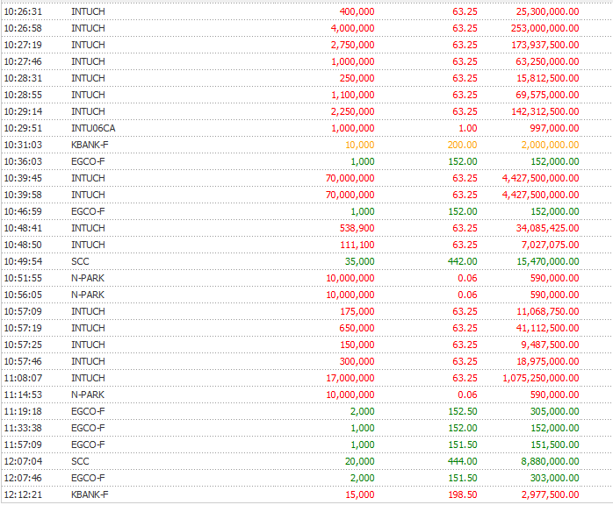Click the 2,000,000.00 orange value cell
Viewport: 613px width, 505px height.
550,145
